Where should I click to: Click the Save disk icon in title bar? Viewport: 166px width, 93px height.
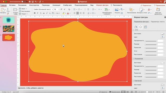click(x=33, y=2)
